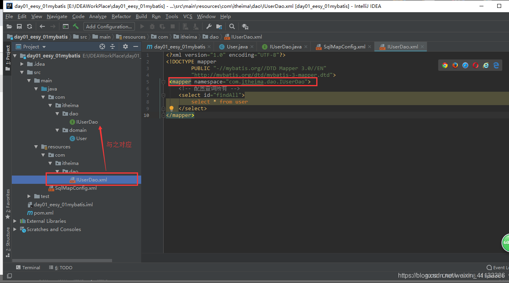This screenshot has width=509, height=283.
Task: Fold the mapper tag at line 5
Action: (163, 82)
